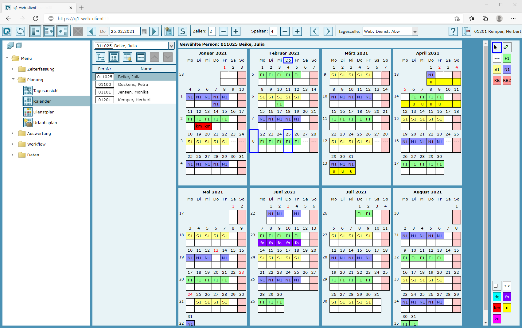
Task: Open Dienstplan in the Planung menu
Action: 44,112
